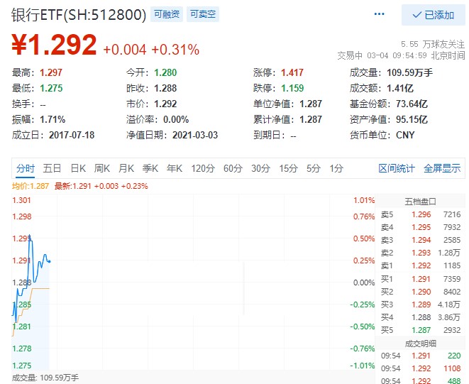Click the 卖3 order row at 1.294
469x384 pixels.
point(421,240)
